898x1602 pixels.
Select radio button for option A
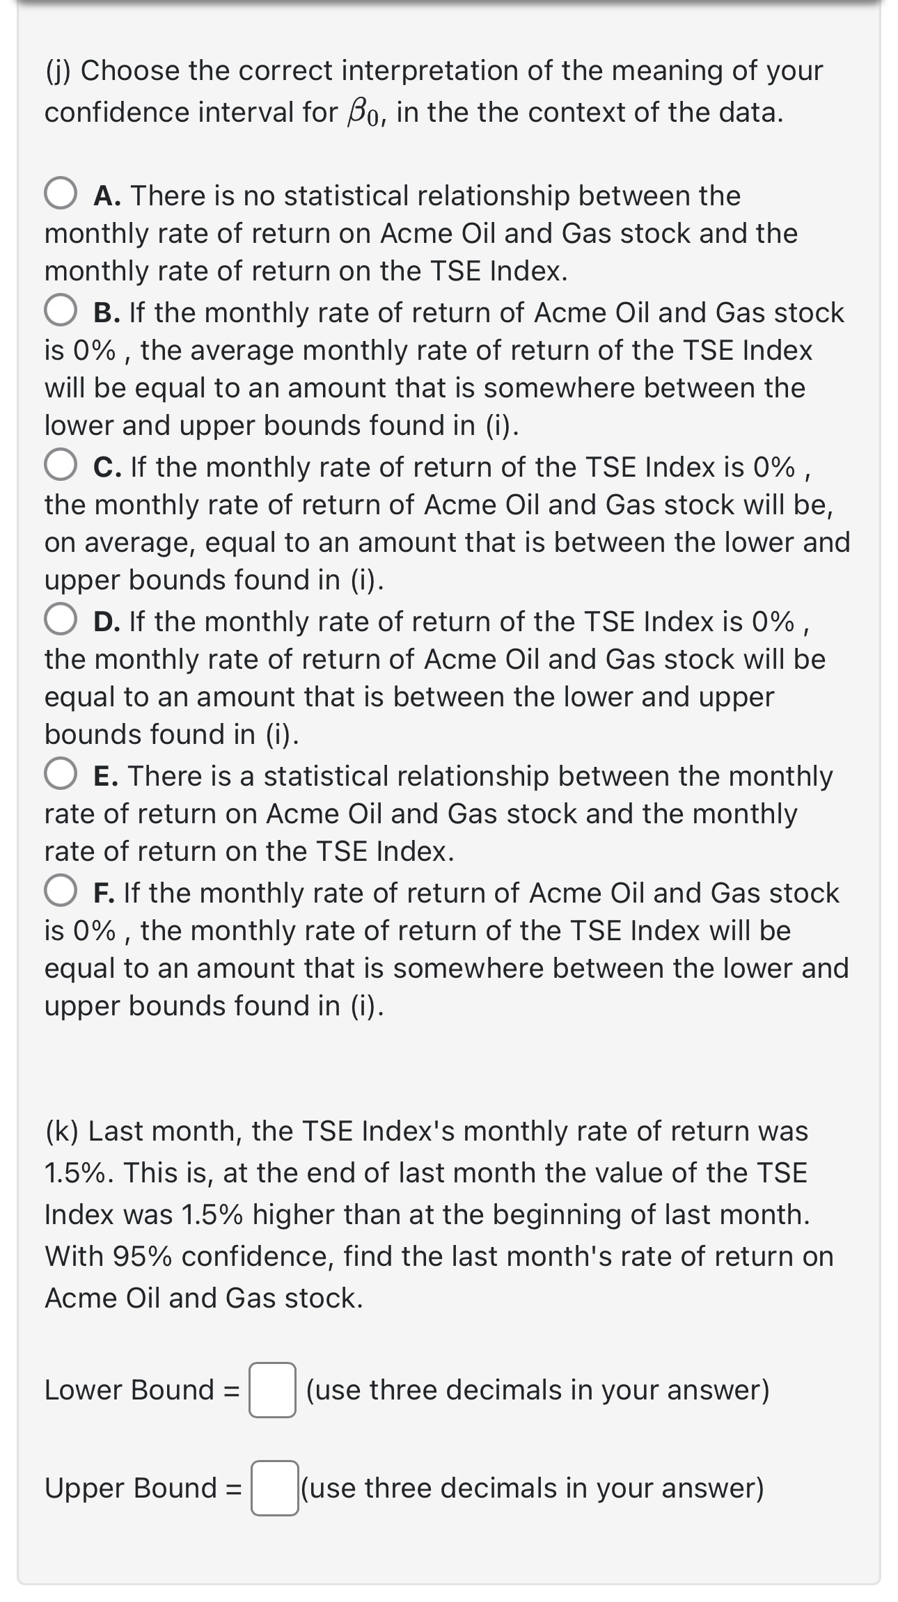tap(61, 193)
